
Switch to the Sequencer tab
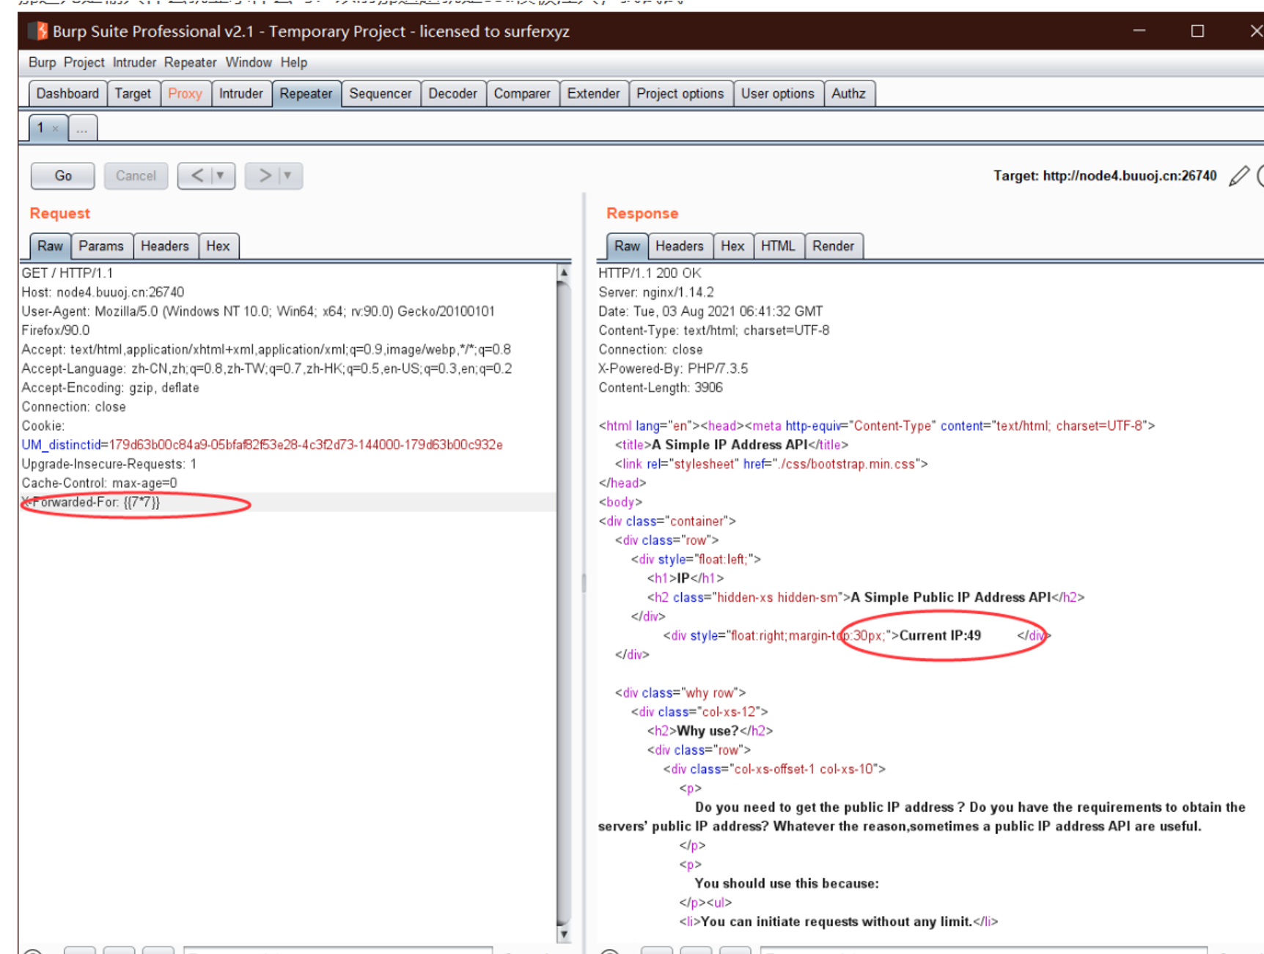[381, 94]
